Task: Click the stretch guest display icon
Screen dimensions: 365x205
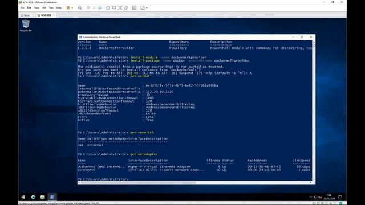Action: click(143, 7)
